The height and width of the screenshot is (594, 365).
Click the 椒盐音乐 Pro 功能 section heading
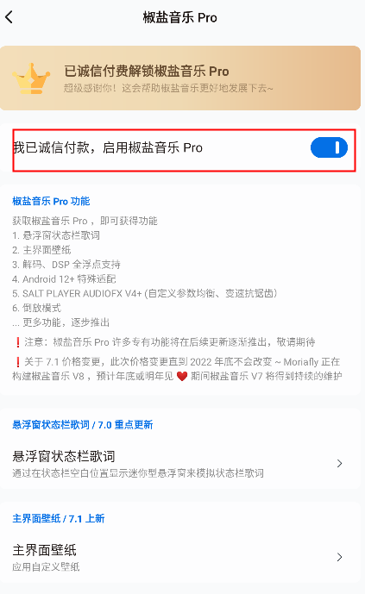coord(51,201)
